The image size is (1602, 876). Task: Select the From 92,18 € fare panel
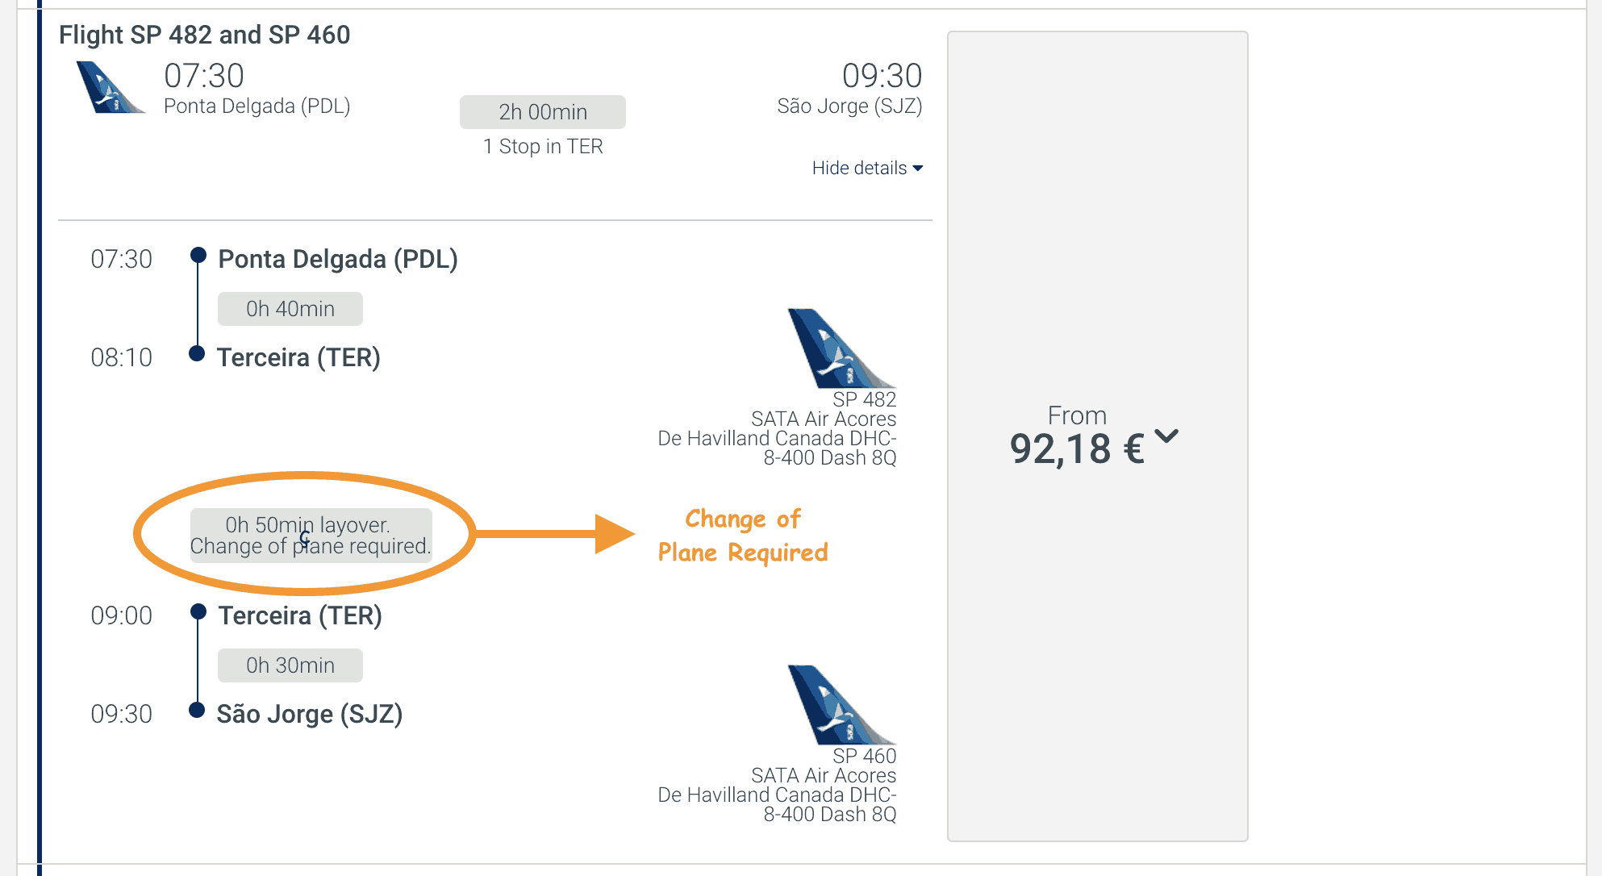1097,436
